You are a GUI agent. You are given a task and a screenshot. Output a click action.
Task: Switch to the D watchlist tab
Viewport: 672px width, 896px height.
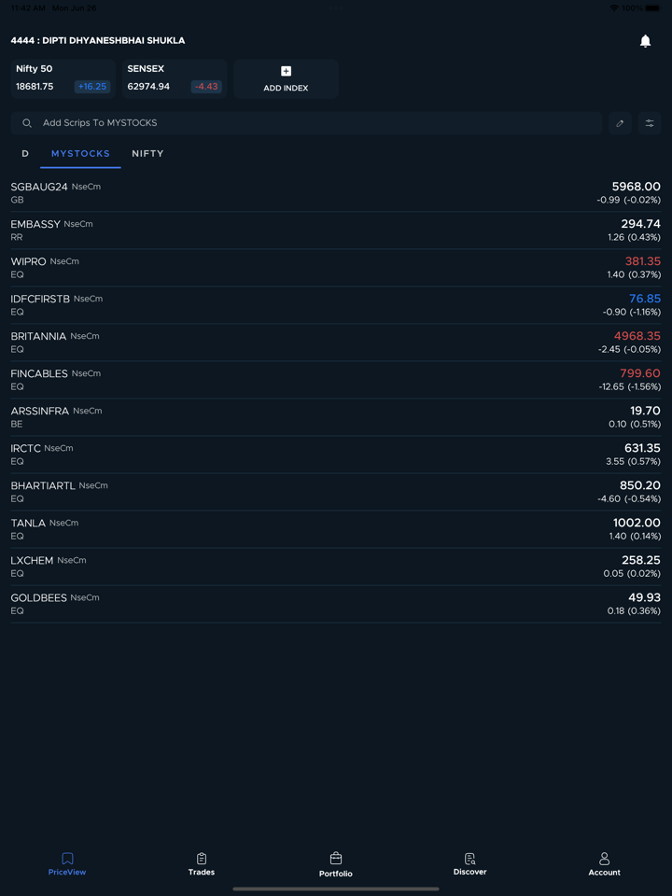pyautogui.click(x=25, y=154)
